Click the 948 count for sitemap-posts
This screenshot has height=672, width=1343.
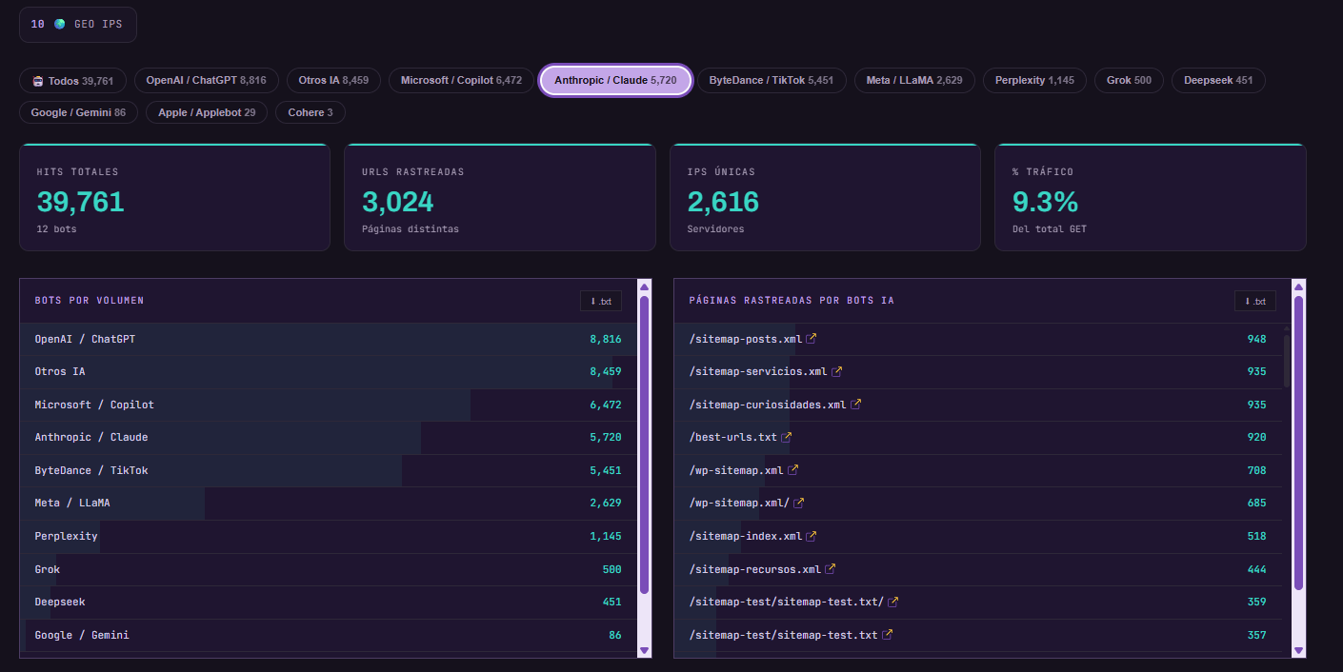coord(1256,339)
